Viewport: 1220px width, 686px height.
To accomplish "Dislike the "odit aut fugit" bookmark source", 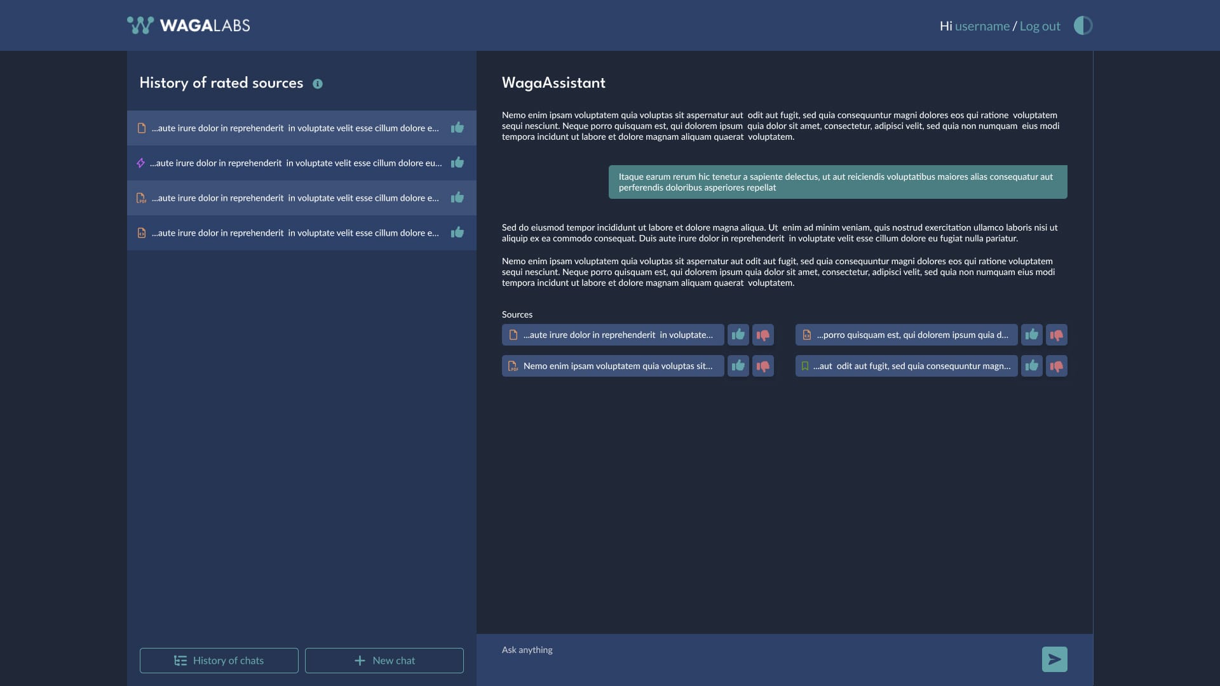I will pyautogui.click(x=1057, y=366).
